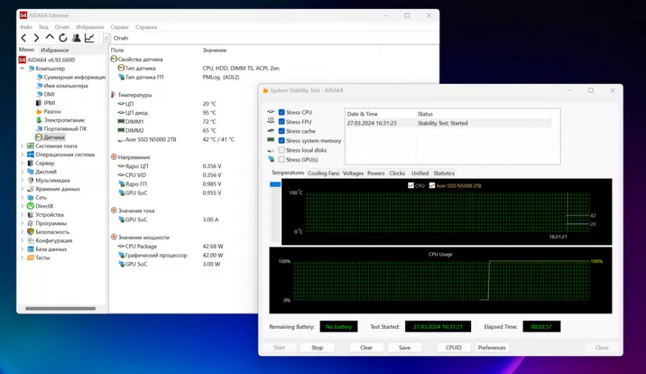Disable the Stress CPU checkbox

(x=281, y=112)
